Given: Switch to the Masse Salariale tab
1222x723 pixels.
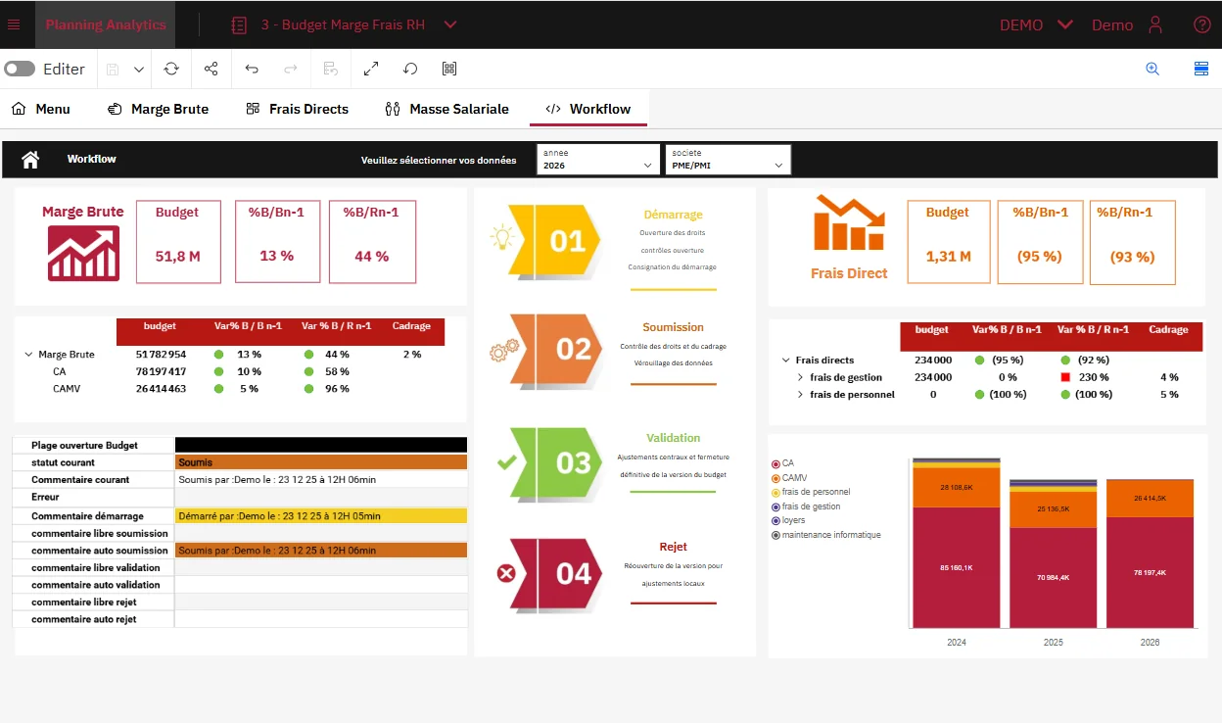Looking at the screenshot, I should click(x=446, y=109).
